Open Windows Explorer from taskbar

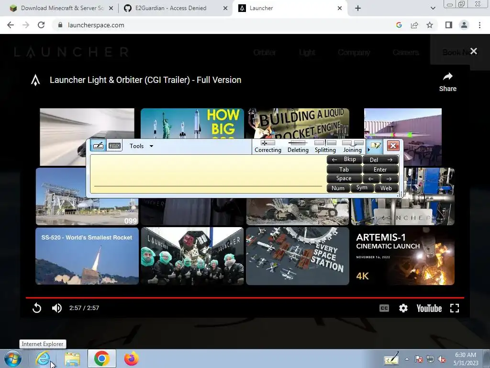(x=72, y=358)
